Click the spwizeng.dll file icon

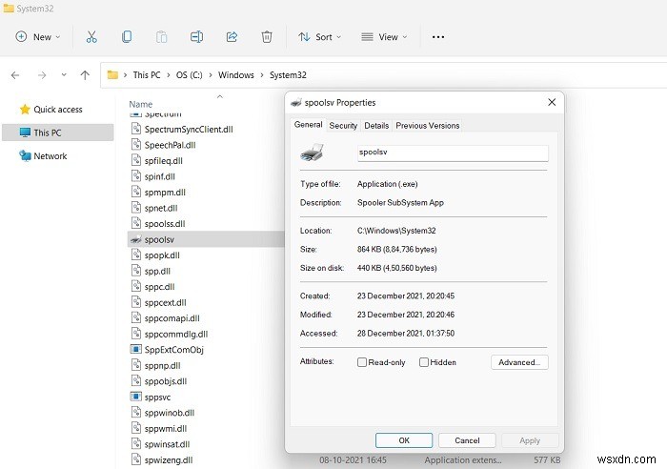click(135, 459)
